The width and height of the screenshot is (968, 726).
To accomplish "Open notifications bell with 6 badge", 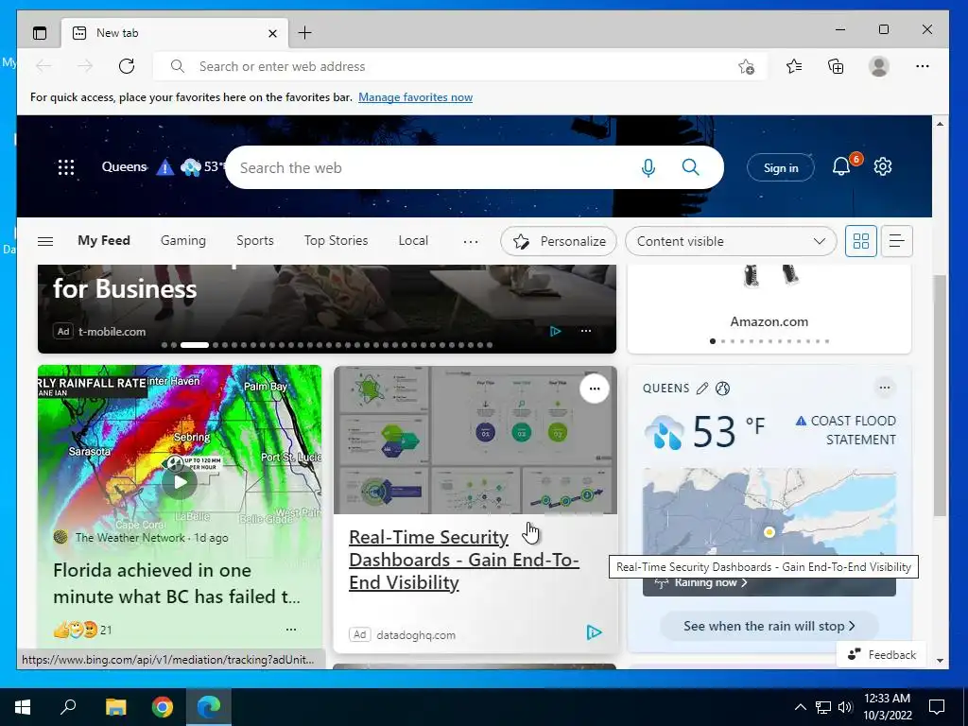I will (842, 166).
